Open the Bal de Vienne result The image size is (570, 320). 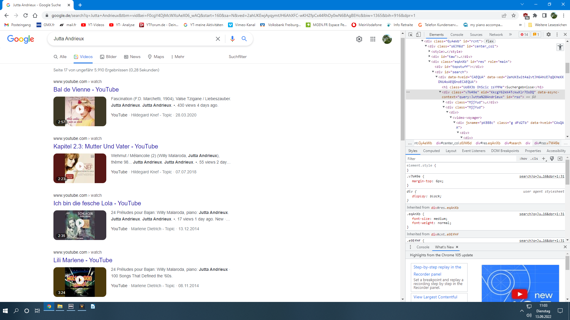pyautogui.click(x=86, y=89)
